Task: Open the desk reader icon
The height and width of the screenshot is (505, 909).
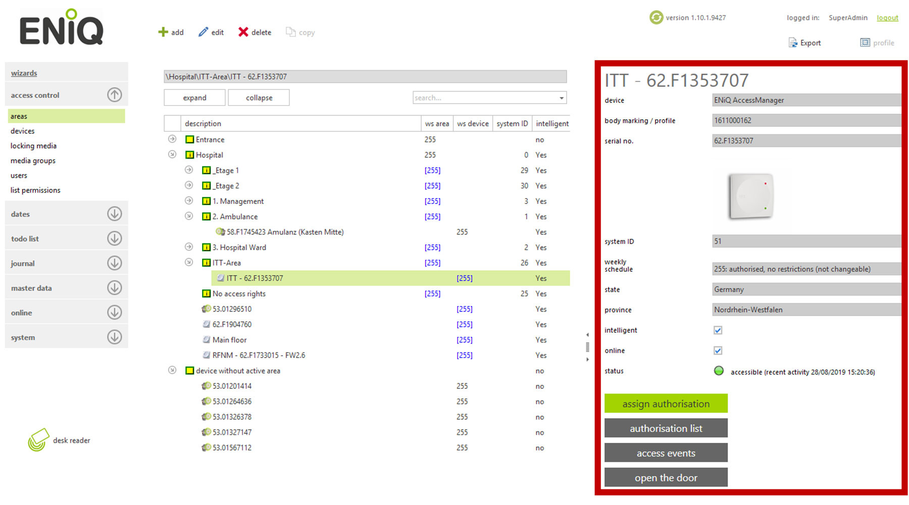Action: pos(38,440)
